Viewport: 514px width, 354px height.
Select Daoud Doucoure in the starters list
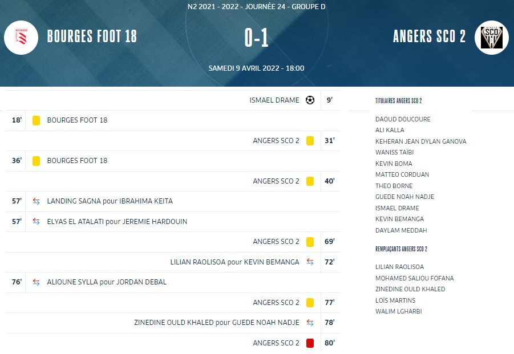coord(403,119)
